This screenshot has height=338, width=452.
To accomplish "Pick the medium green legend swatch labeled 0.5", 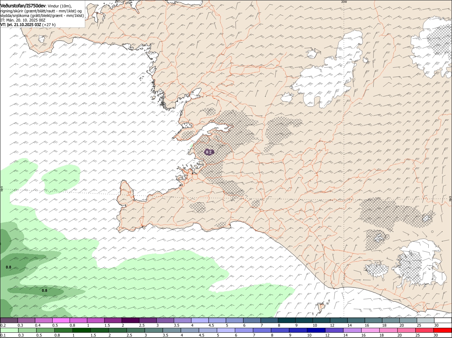I will 46,330.
